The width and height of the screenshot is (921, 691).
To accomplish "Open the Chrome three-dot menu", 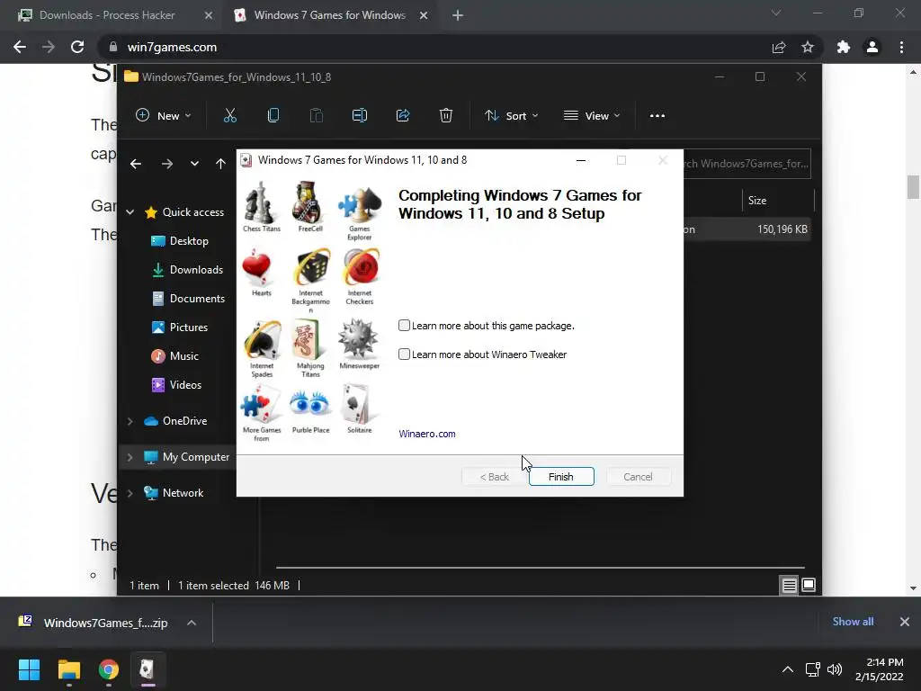I will (x=901, y=47).
